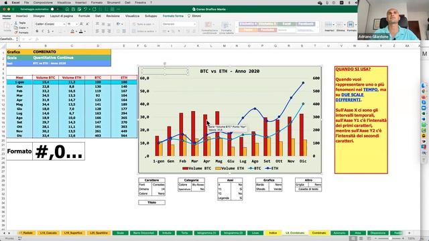The image size is (429, 241).
Task: Add a new sheet with the plus button
Action: 409,233
